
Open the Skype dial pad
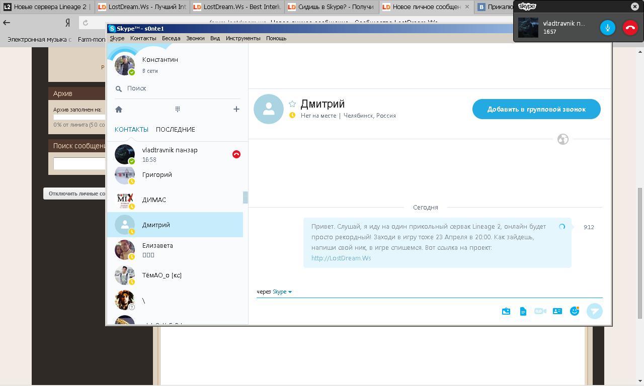[178, 109]
